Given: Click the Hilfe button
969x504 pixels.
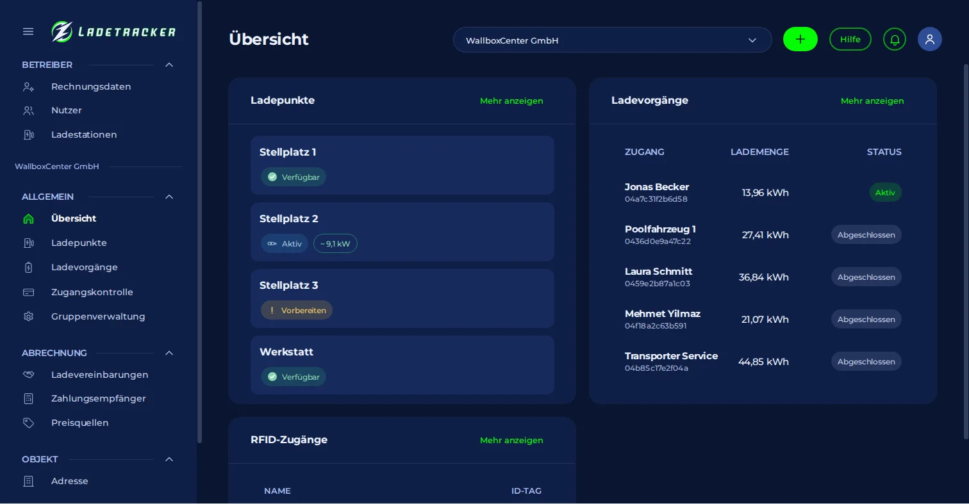Looking at the screenshot, I should (850, 39).
